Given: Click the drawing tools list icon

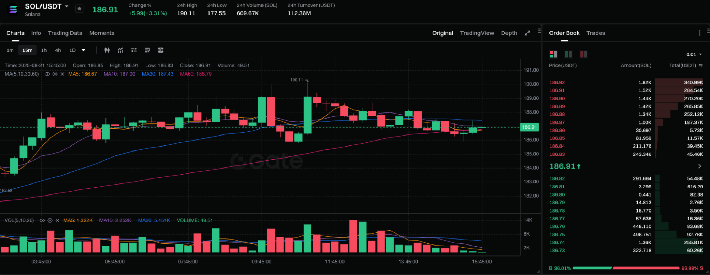Looking at the screenshot, I should click(x=147, y=50).
